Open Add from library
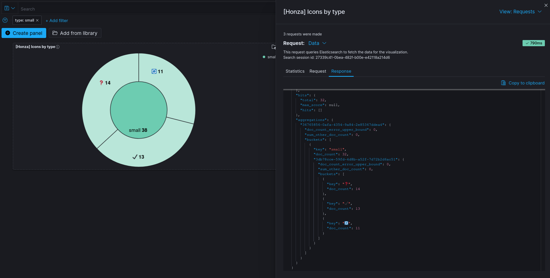The width and height of the screenshot is (550, 278). 75,33
